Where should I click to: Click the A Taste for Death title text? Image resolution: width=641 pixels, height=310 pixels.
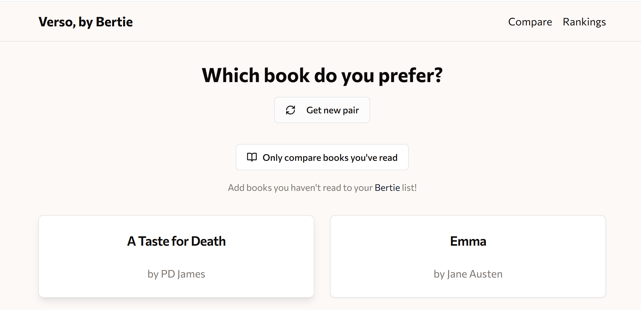coord(176,241)
